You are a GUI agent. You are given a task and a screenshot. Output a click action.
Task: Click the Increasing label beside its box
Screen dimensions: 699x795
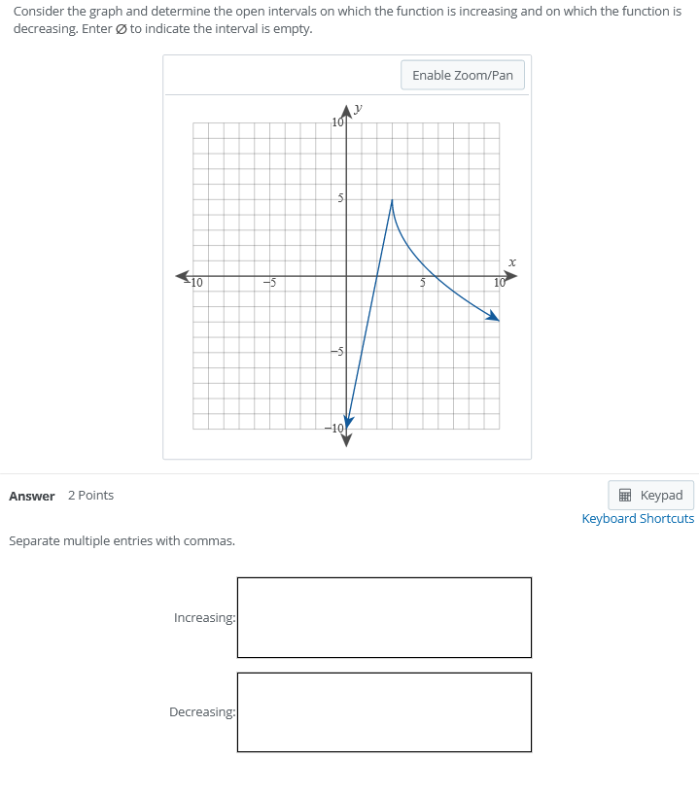[x=203, y=617]
